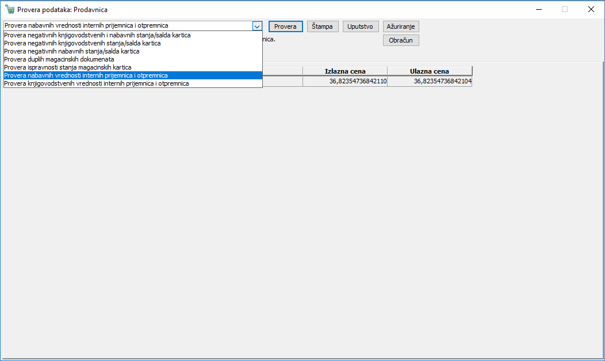Screen dimensions: 605x361
Task: Choose 'Provera negativnih nabavnih stanja/salda kartica'
Action: 133,51
